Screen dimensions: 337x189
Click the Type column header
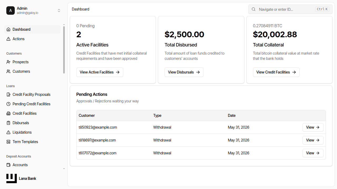157,115
